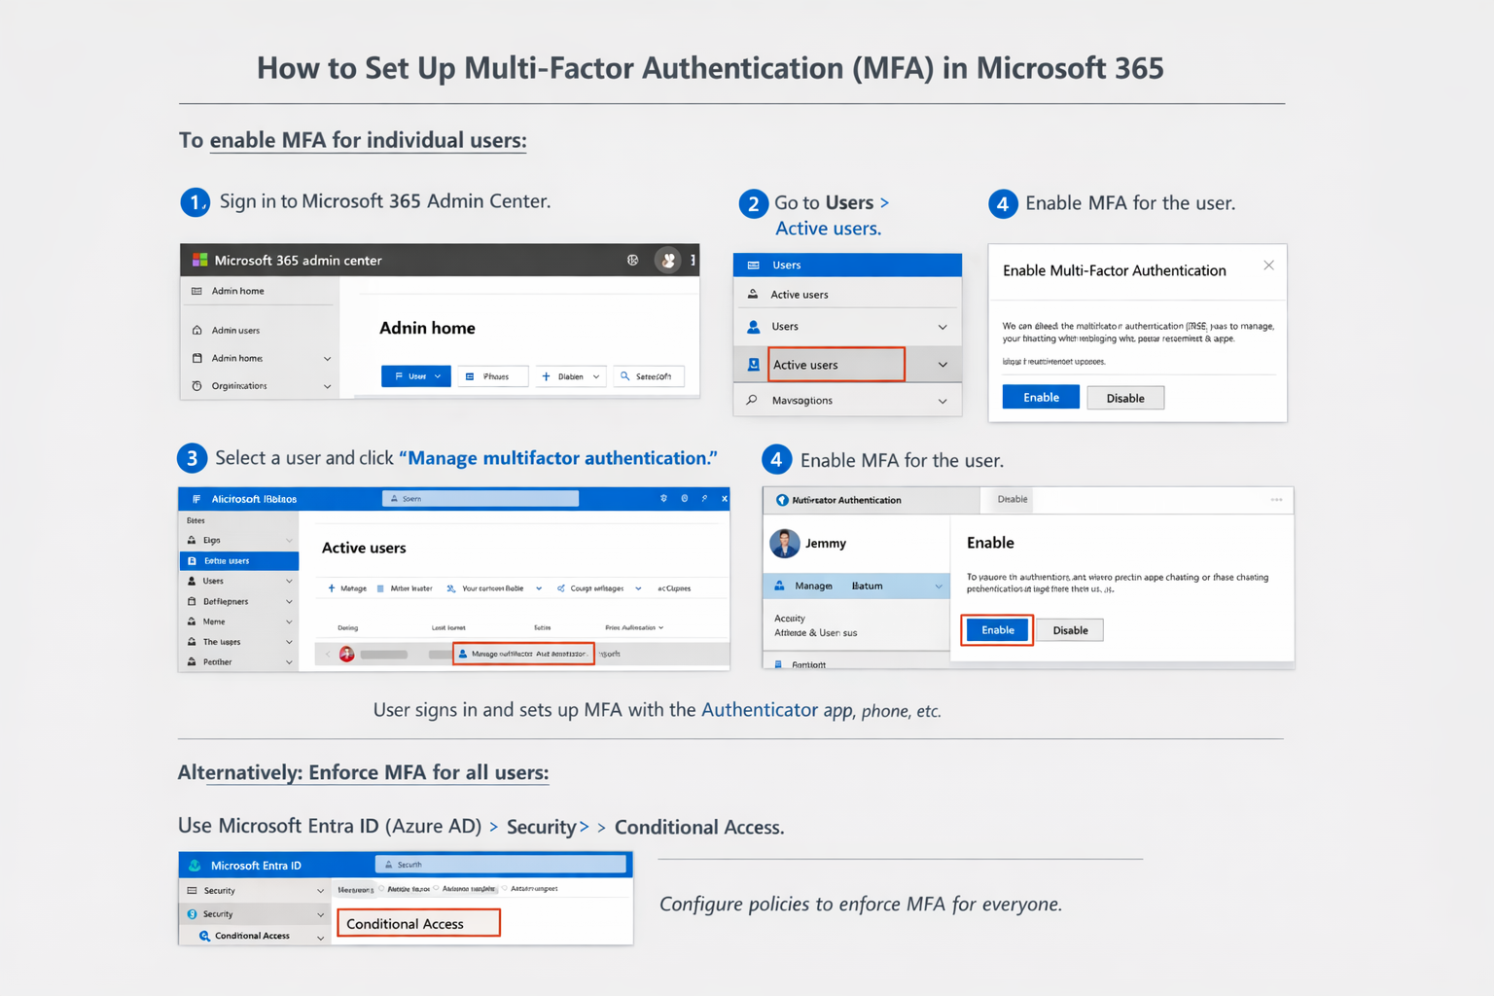Expand the chevron beside Conditional Access in the Entra sidebar

pyautogui.click(x=320, y=937)
